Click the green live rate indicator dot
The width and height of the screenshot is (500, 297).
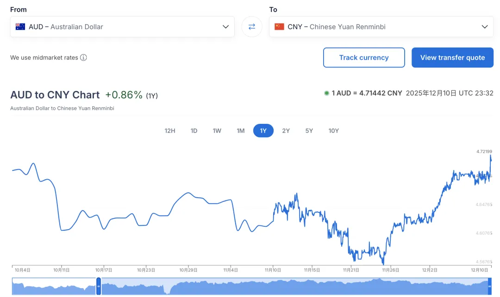(326, 93)
